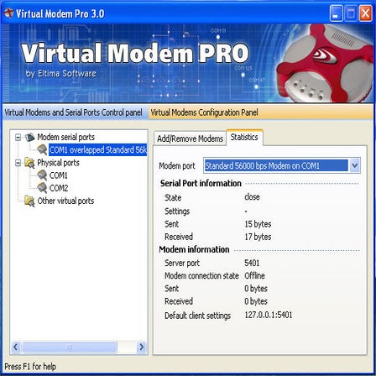Click the '15 bytes' sent value
Viewport: 376px width, 376px height.
258,224
